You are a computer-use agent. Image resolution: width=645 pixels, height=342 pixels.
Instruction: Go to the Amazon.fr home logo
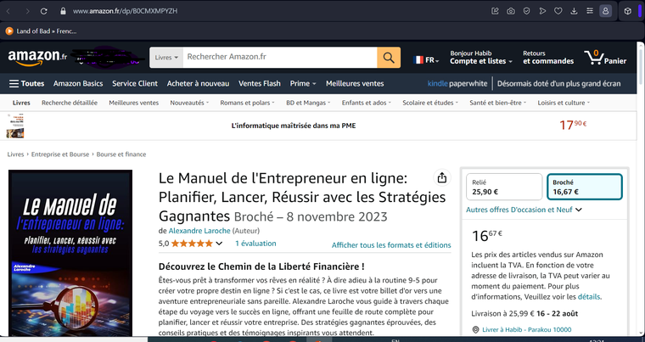[x=37, y=57]
